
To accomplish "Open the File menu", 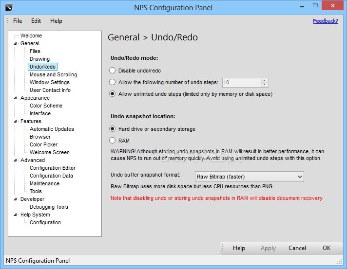I will point(18,21).
